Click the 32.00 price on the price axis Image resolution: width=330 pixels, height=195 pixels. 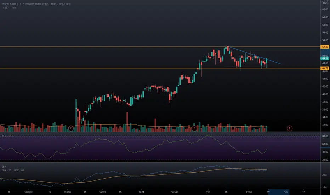point(325,125)
